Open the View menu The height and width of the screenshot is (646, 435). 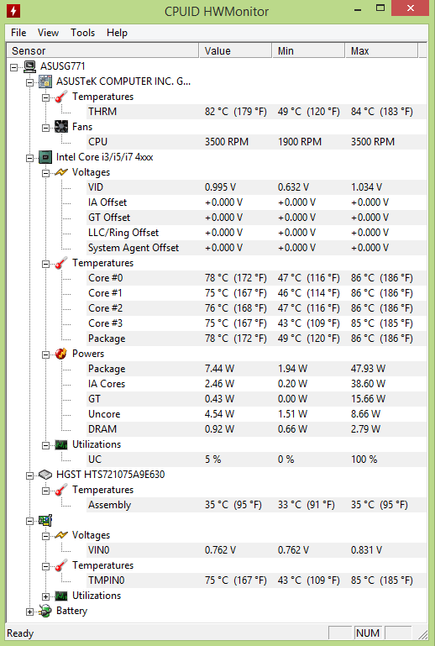48,33
